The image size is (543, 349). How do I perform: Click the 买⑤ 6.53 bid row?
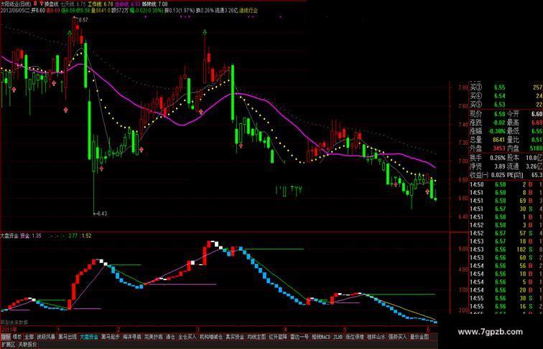click(x=506, y=105)
